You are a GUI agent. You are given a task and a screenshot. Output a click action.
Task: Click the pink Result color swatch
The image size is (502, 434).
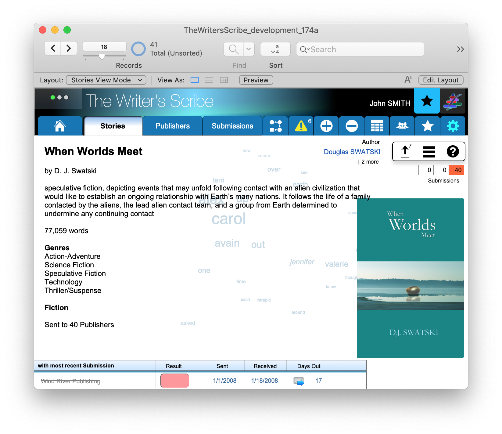[175, 381]
